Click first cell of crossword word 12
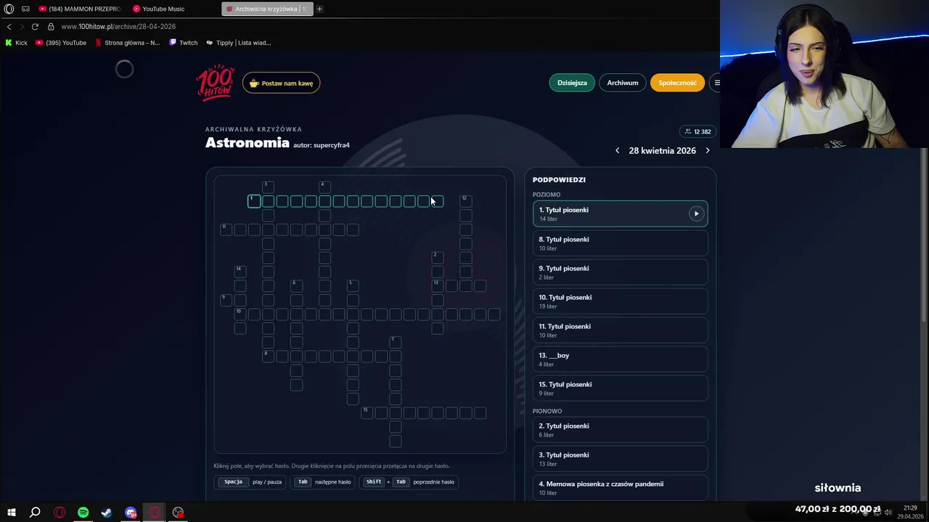Screen dimensions: 929x522 466,201
